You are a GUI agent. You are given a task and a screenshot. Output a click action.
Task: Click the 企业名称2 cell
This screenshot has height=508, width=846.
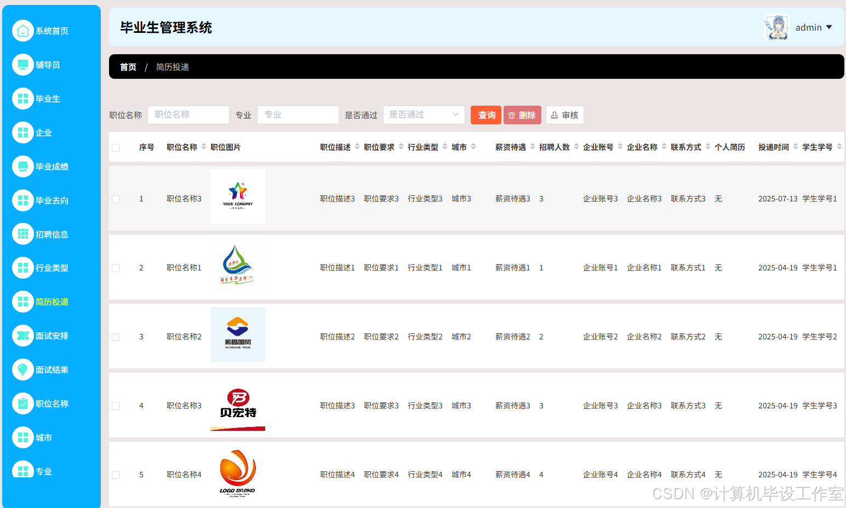pos(644,337)
